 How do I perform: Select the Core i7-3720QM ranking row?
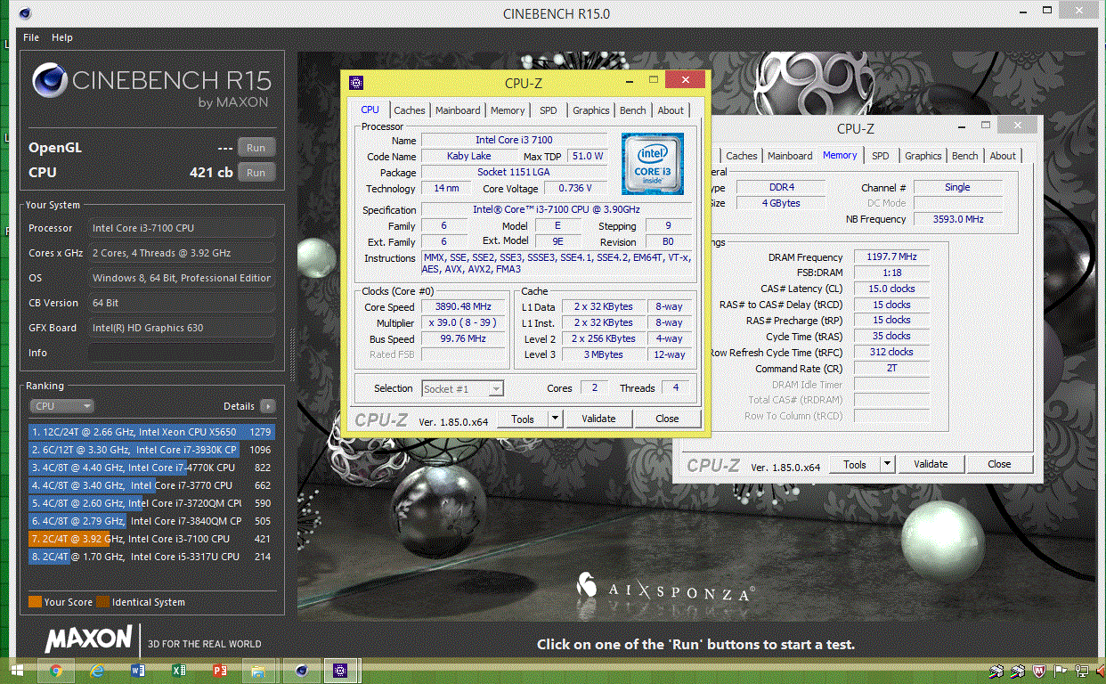click(x=151, y=503)
